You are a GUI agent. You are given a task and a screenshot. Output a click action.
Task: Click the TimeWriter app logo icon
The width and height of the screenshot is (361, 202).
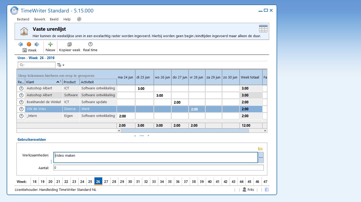(x=14, y=10)
